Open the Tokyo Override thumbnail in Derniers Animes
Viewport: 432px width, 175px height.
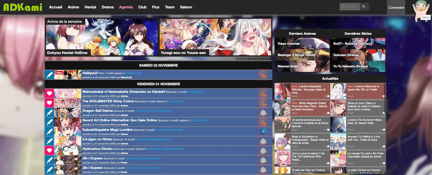pyautogui.click(x=302, y=44)
